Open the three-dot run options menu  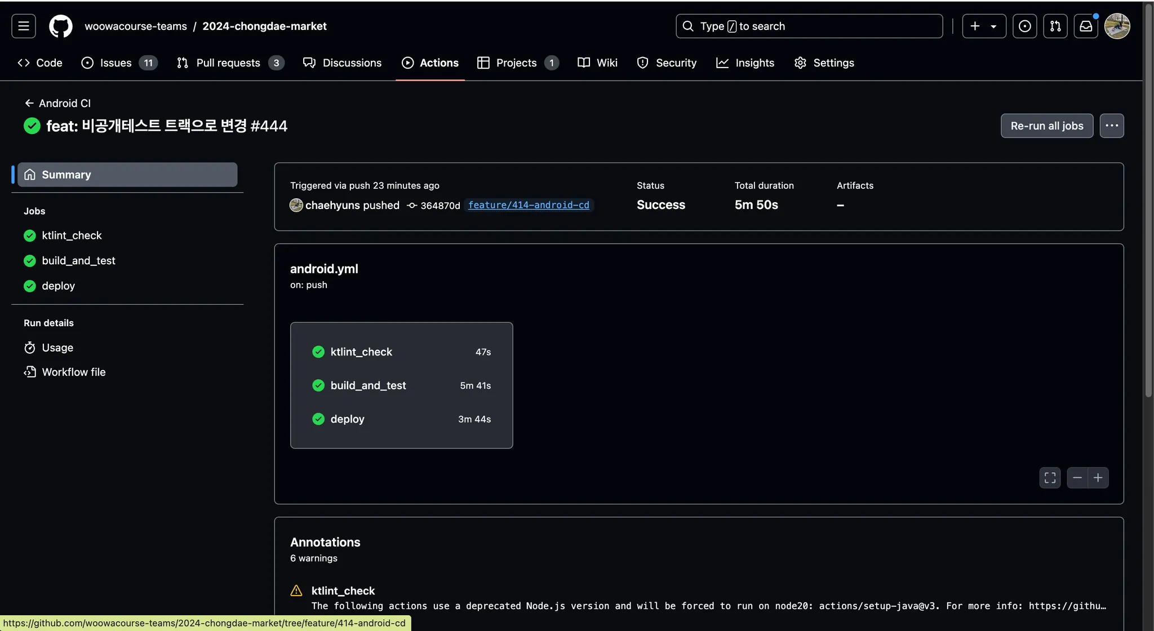(x=1111, y=126)
